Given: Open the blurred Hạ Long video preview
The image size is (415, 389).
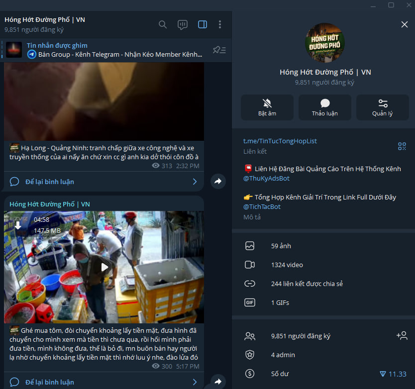Looking at the screenshot, I should point(104,101).
